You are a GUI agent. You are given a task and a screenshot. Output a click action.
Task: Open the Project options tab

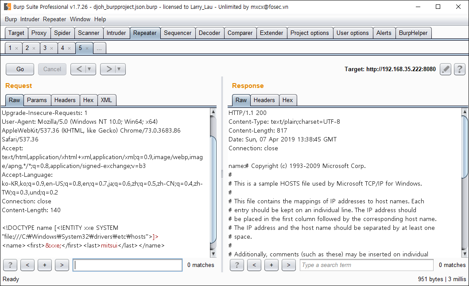click(310, 33)
